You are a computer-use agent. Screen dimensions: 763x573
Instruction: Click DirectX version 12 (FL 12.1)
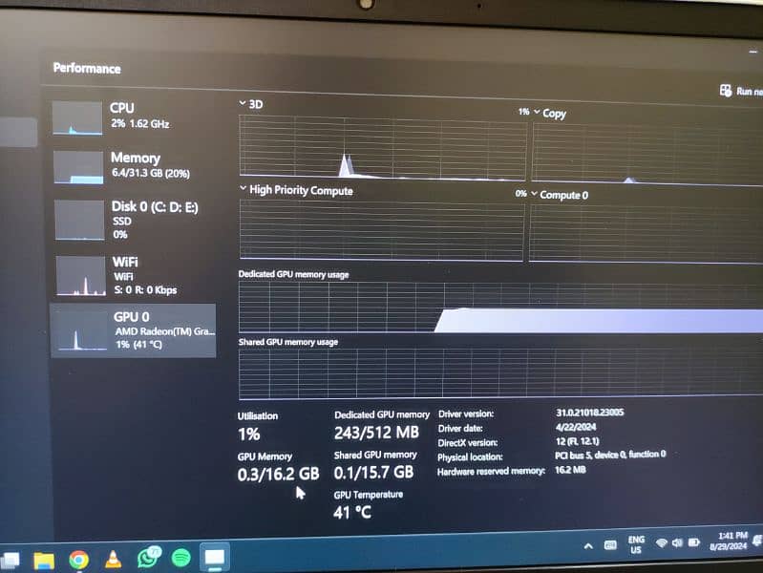(577, 441)
